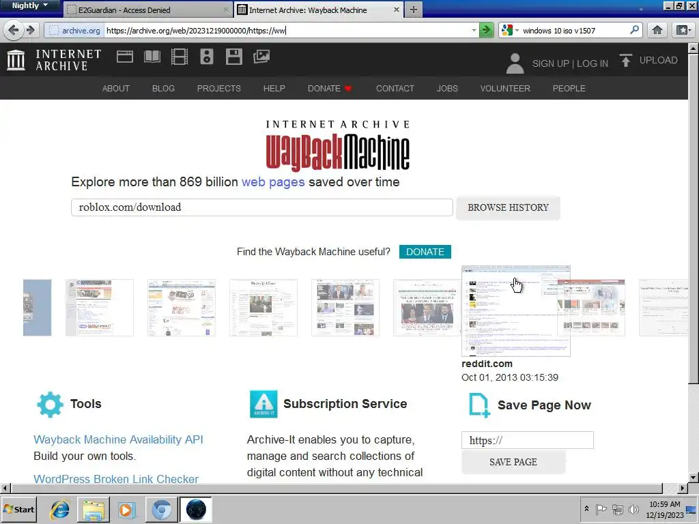Open the ABOUT menu item
This screenshot has height=524, width=699.
pos(116,88)
